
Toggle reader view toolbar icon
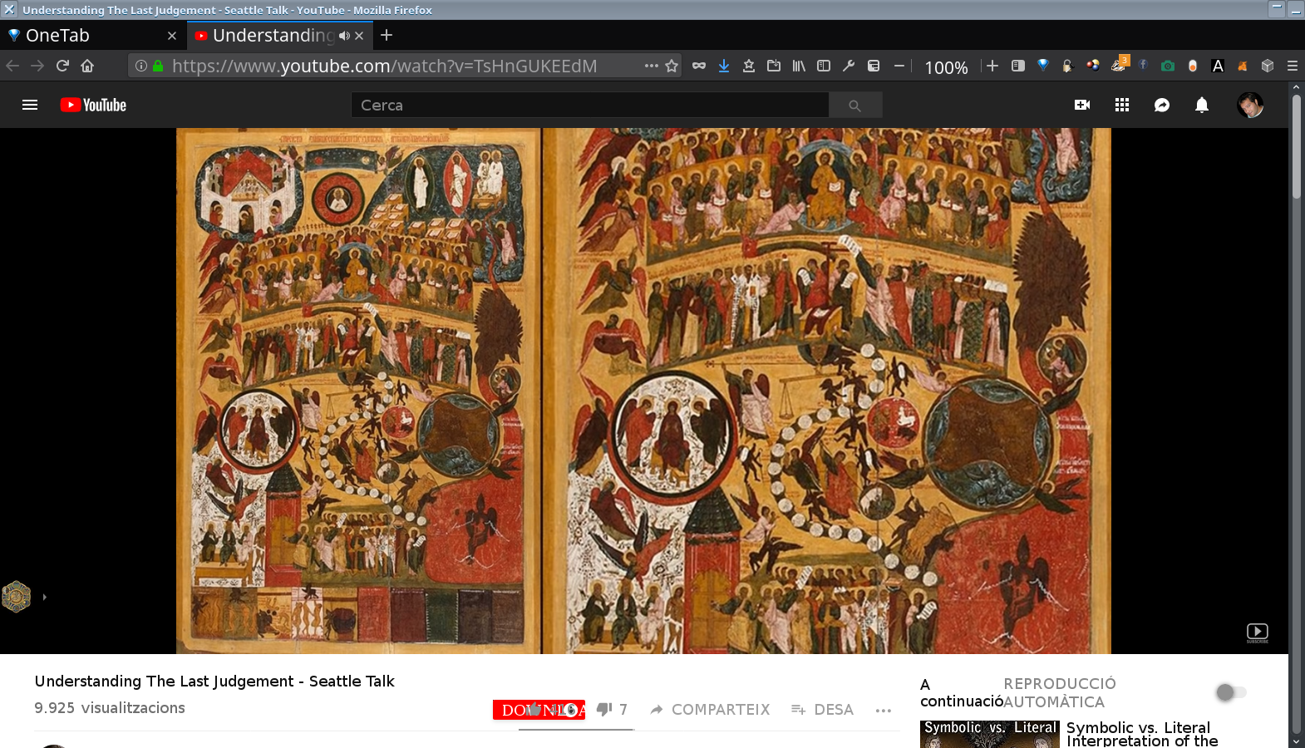pos(1018,66)
